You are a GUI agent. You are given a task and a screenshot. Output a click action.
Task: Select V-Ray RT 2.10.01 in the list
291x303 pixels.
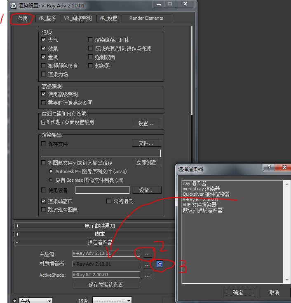(x=200, y=199)
